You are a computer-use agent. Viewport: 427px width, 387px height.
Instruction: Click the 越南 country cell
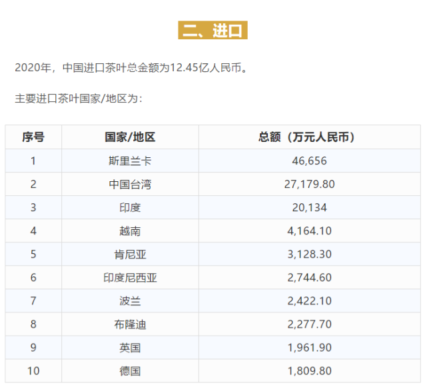pyautogui.click(x=130, y=231)
